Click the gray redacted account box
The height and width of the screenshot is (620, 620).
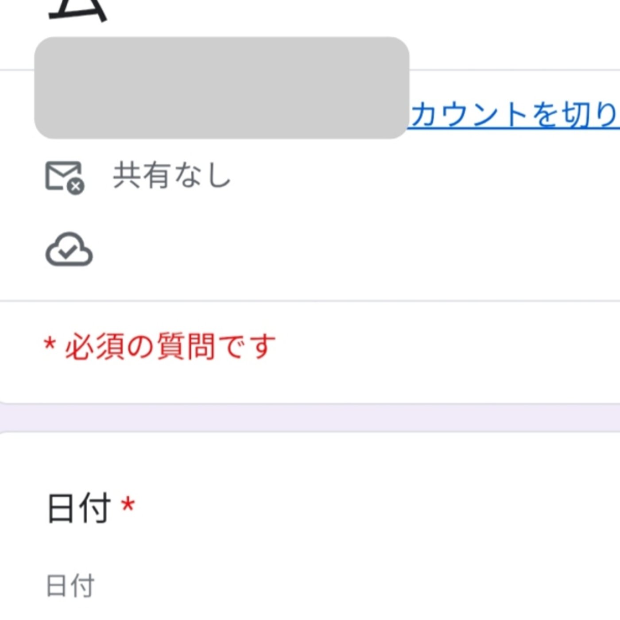tap(221, 88)
